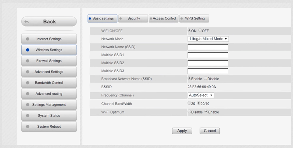Select Advanced routing menu item

(x=49, y=94)
